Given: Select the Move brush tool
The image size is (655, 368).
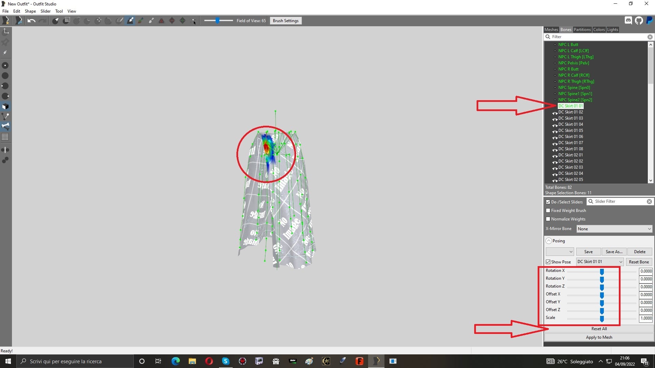Looking at the screenshot, I should (x=98, y=21).
